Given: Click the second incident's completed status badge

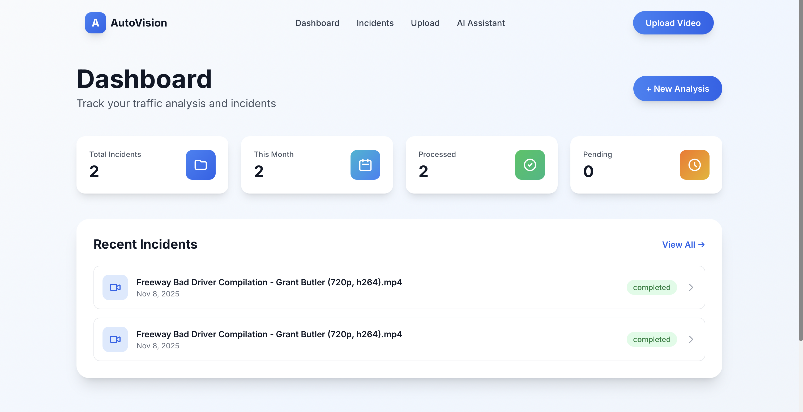Looking at the screenshot, I should click(x=651, y=339).
